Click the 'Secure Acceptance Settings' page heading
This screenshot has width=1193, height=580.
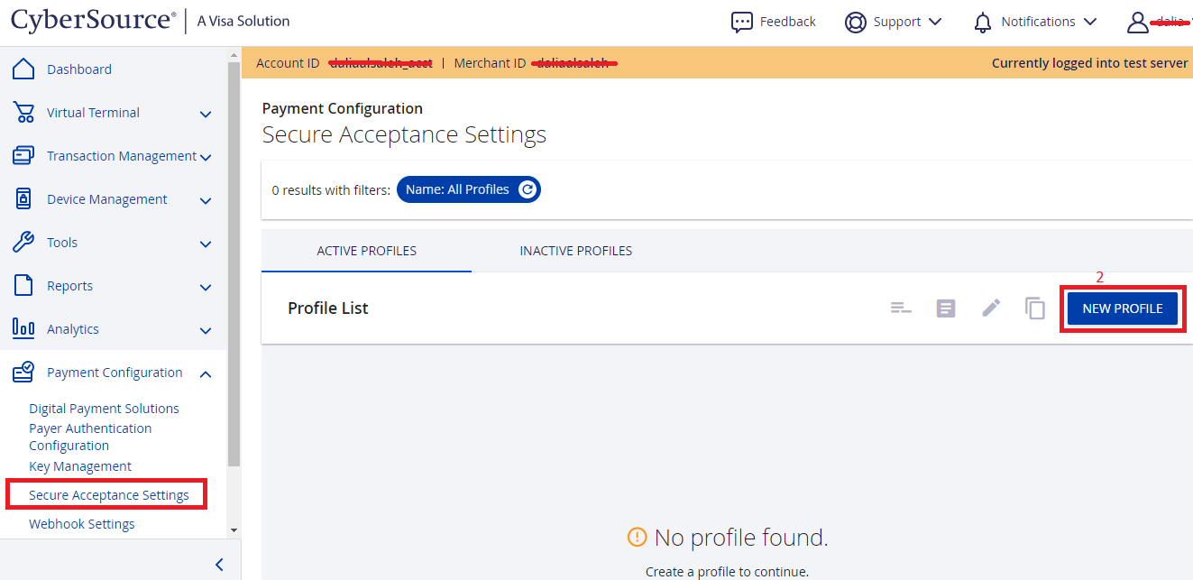point(404,134)
